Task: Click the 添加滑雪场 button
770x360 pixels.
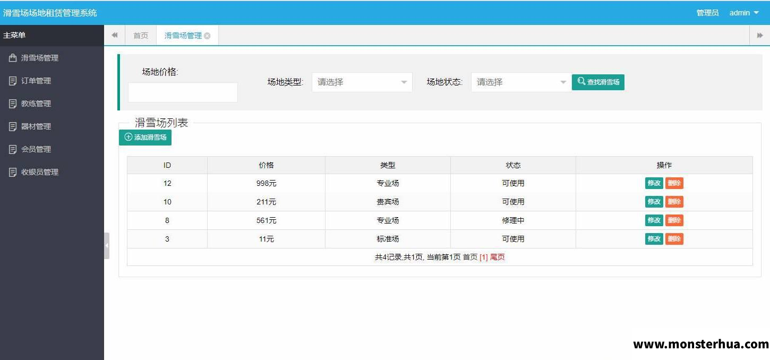Action: point(145,137)
